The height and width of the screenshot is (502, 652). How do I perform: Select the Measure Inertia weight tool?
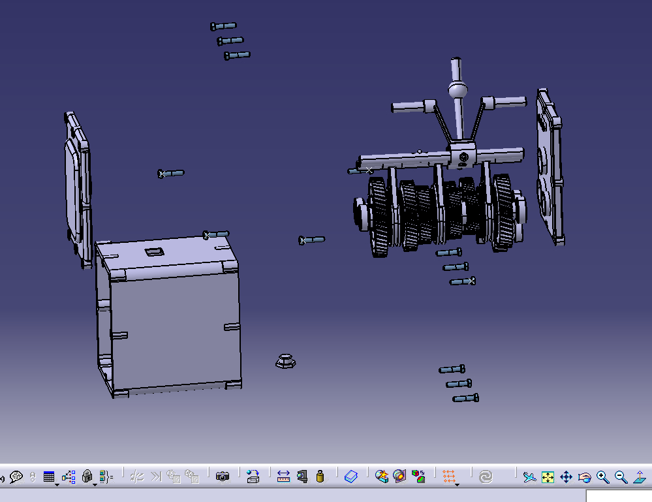tap(320, 477)
